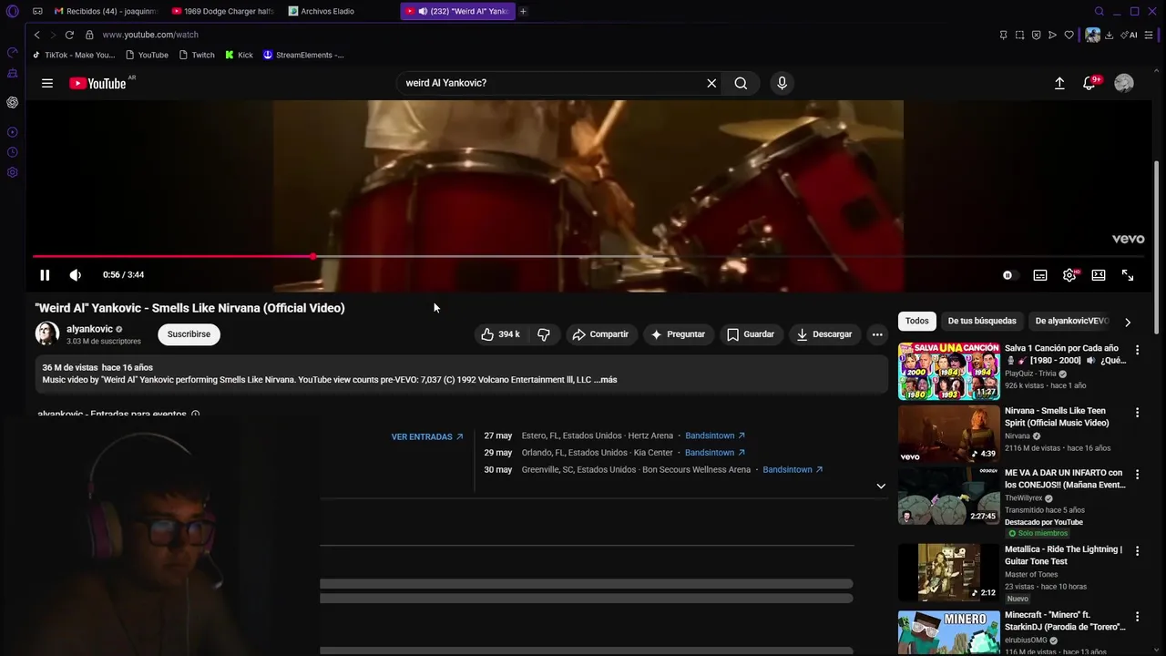Open the player settings gear
Screen dimensions: 1166x656
coord(1069,275)
